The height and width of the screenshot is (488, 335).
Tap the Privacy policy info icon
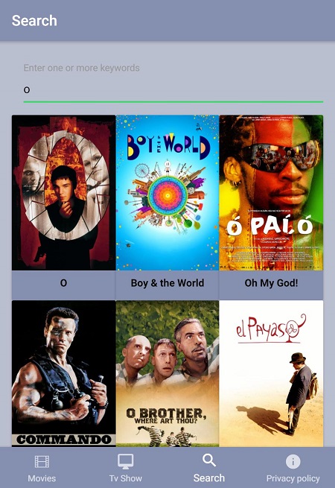coord(293,461)
